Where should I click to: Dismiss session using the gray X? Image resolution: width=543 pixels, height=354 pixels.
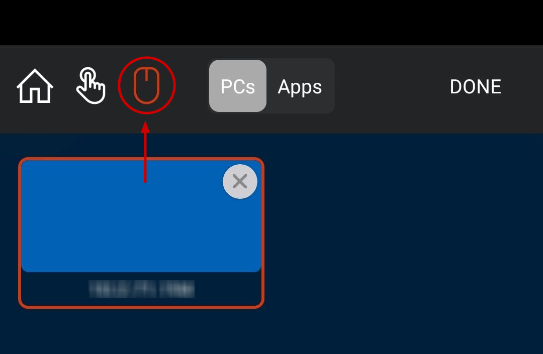(240, 181)
